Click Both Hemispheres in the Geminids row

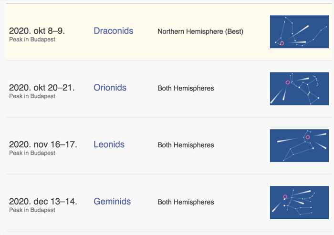[186, 202]
